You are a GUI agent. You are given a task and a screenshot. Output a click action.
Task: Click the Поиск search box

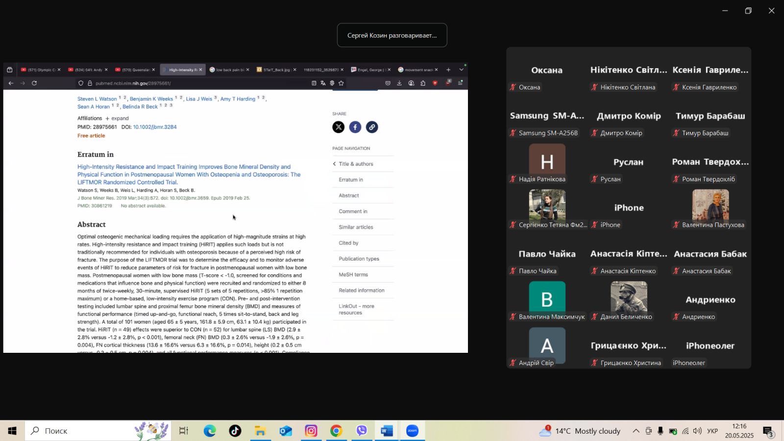coord(98,431)
